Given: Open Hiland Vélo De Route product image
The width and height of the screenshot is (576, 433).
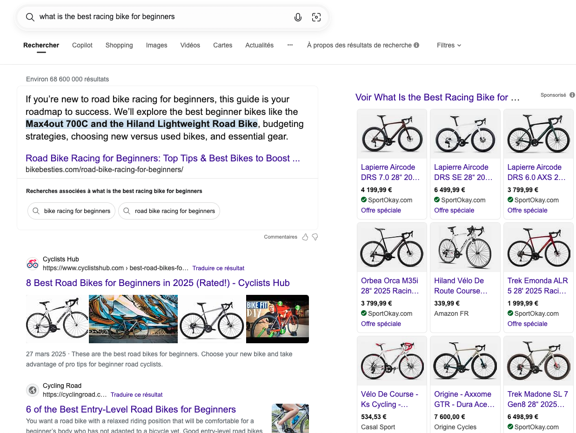Looking at the screenshot, I should click(x=465, y=248).
